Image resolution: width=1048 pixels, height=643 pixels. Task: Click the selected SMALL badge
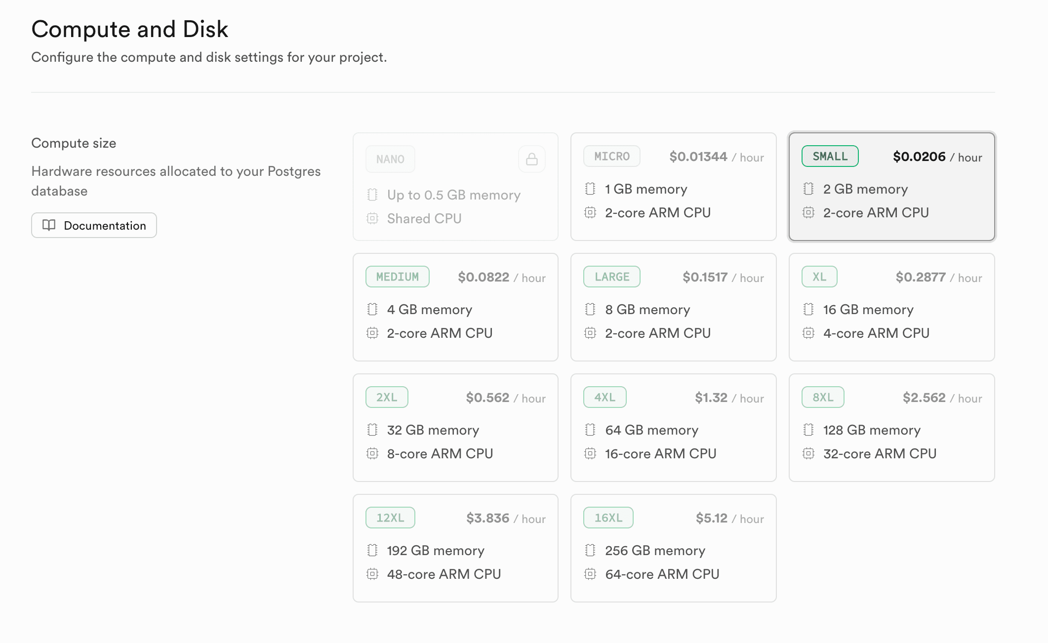click(x=830, y=156)
